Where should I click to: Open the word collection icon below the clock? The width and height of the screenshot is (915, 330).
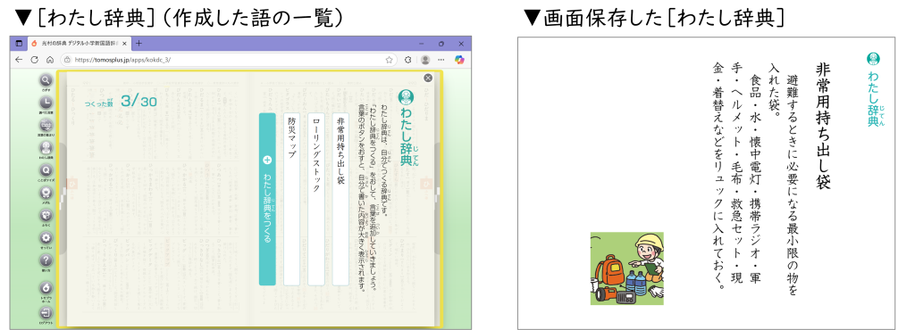(46, 125)
